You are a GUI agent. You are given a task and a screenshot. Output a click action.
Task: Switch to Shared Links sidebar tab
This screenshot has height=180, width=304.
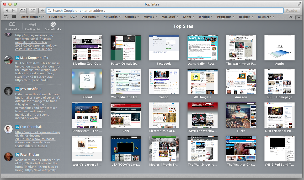click(53, 26)
